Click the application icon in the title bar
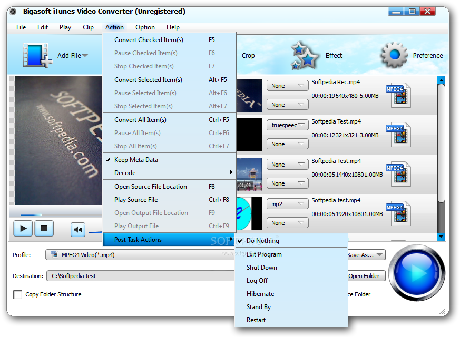Viewport: 460px width, 338px height. [x=13, y=12]
